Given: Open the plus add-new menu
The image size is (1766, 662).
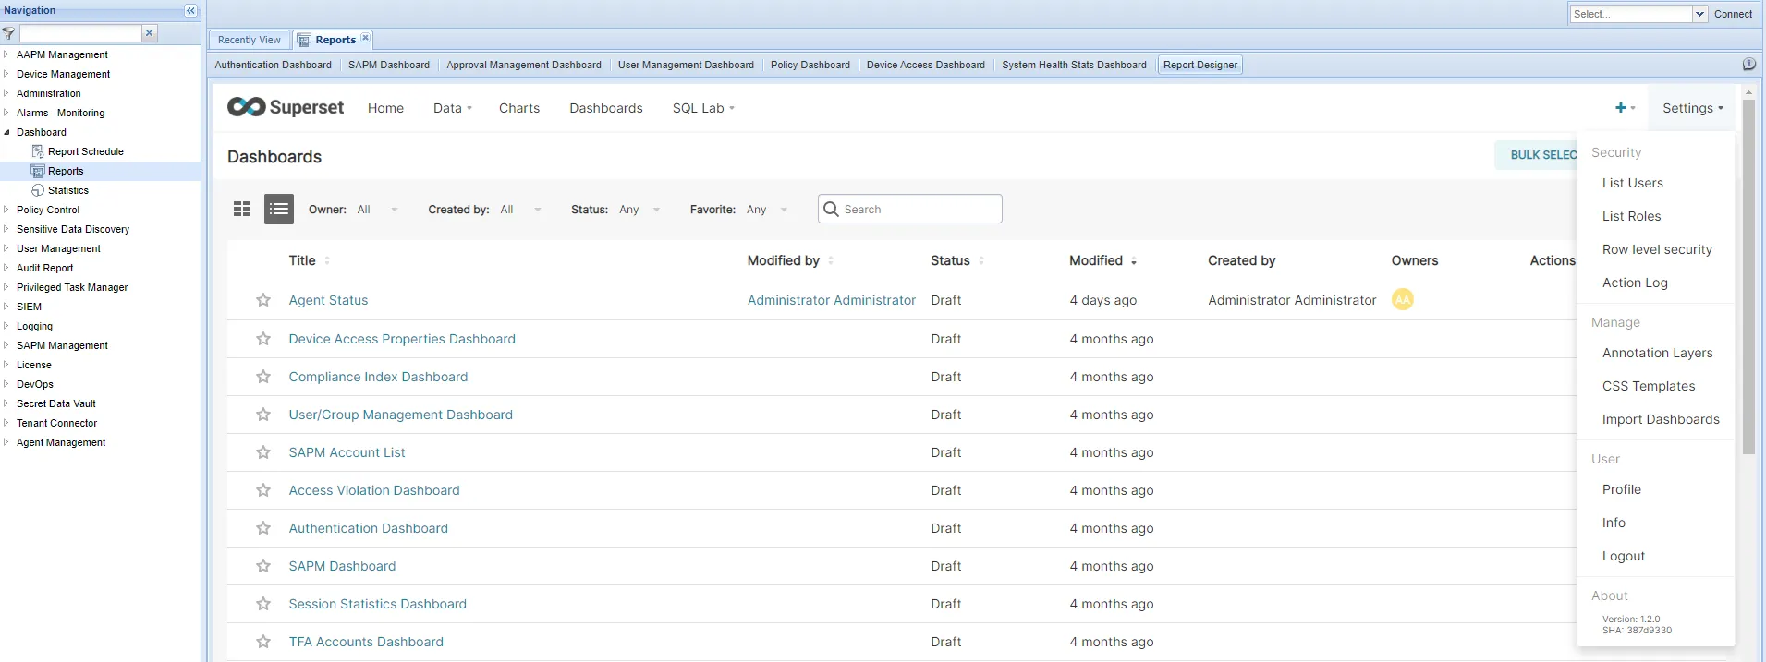Looking at the screenshot, I should (x=1625, y=108).
